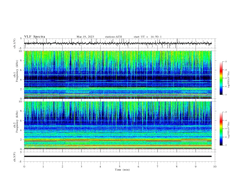Click the "ch.1(V)" waveform axis label
242x187 pixels.
15,43
